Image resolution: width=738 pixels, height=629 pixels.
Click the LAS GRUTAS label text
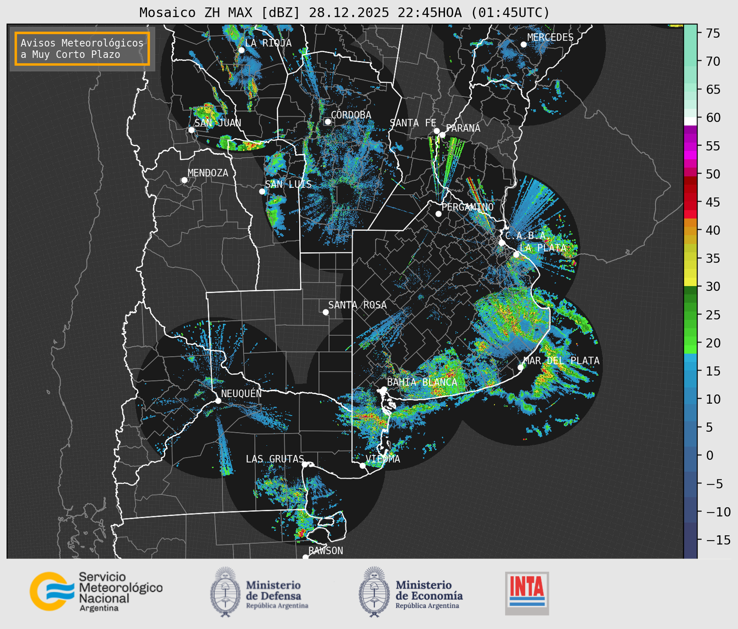(275, 459)
